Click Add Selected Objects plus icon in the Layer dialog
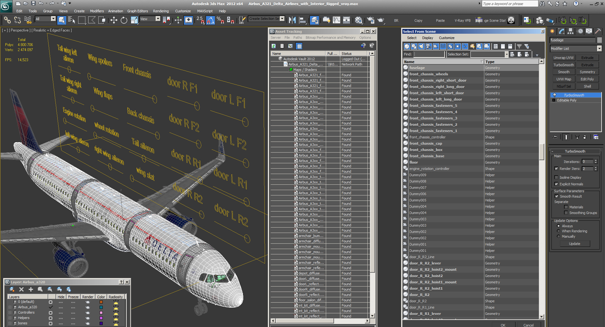Image resolution: width=605 pixels, height=327 pixels. [31, 289]
